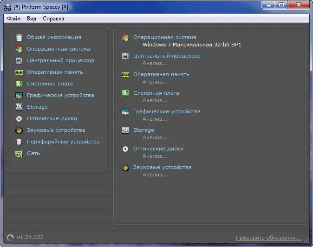Viewport: 313px width, 247px height.
Task: Click the optical disc icon in the summary panel
Action: pos(125,149)
